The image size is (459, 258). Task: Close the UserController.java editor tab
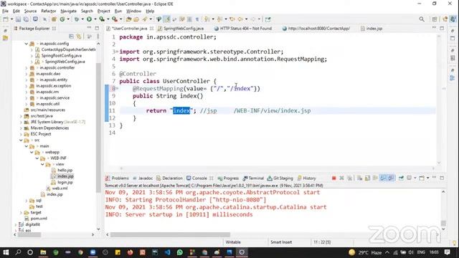[151, 29]
